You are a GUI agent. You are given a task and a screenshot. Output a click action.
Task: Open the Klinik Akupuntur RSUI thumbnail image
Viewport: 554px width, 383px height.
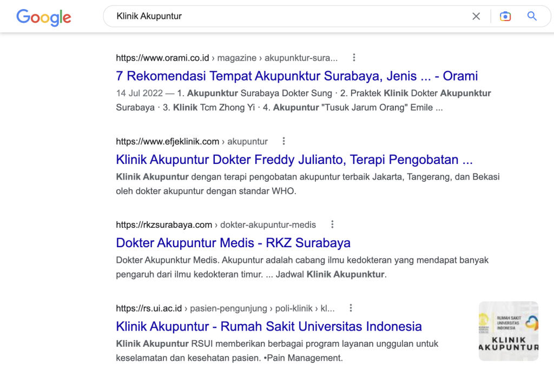click(x=509, y=331)
